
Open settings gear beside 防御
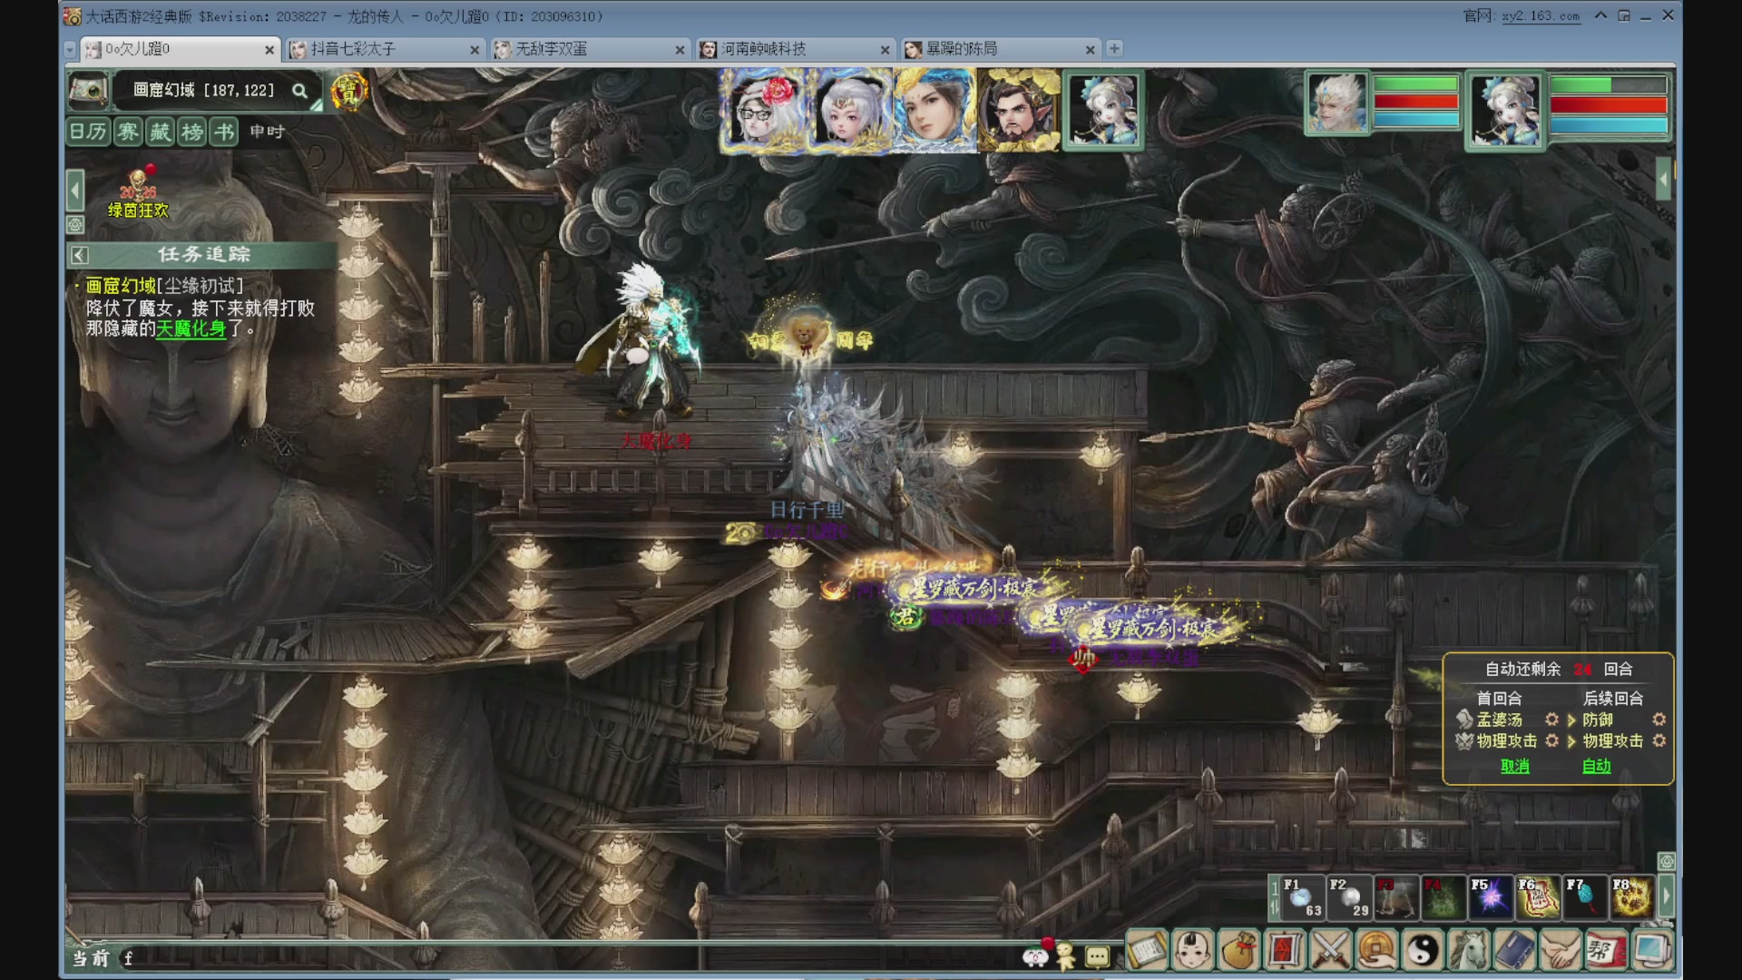1659,720
